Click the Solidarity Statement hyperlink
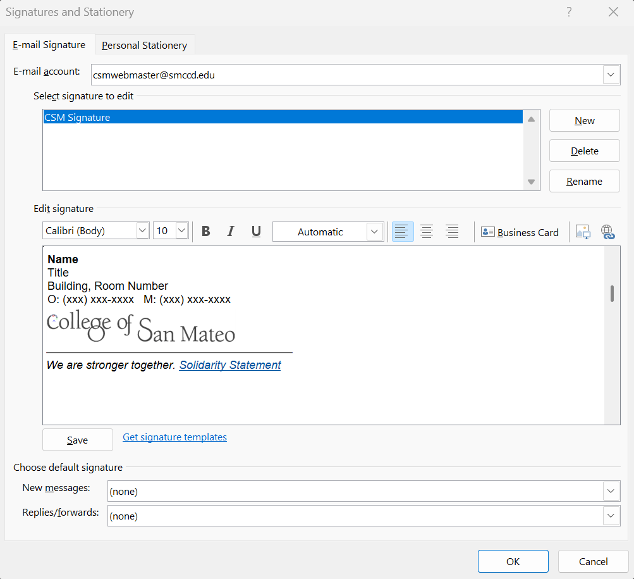 coord(230,365)
